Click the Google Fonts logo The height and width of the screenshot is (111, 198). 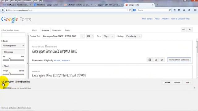[16, 19]
